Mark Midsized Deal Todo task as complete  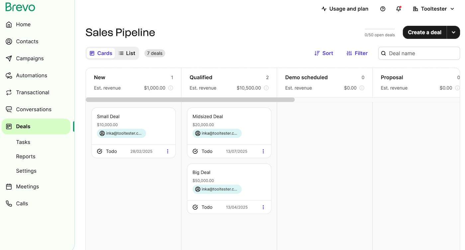tap(195, 151)
